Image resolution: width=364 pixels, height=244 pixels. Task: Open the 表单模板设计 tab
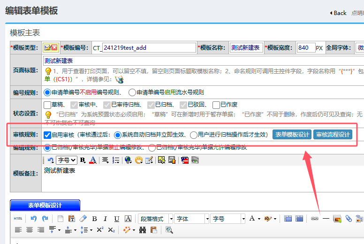[x=45, y=205]
